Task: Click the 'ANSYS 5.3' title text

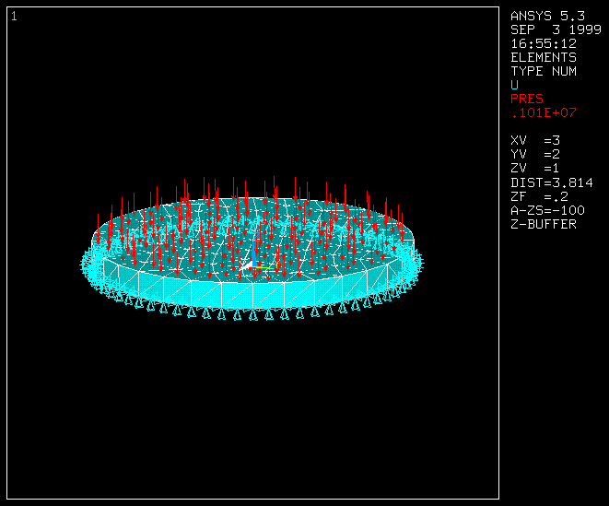Action: tap(547, 16)
